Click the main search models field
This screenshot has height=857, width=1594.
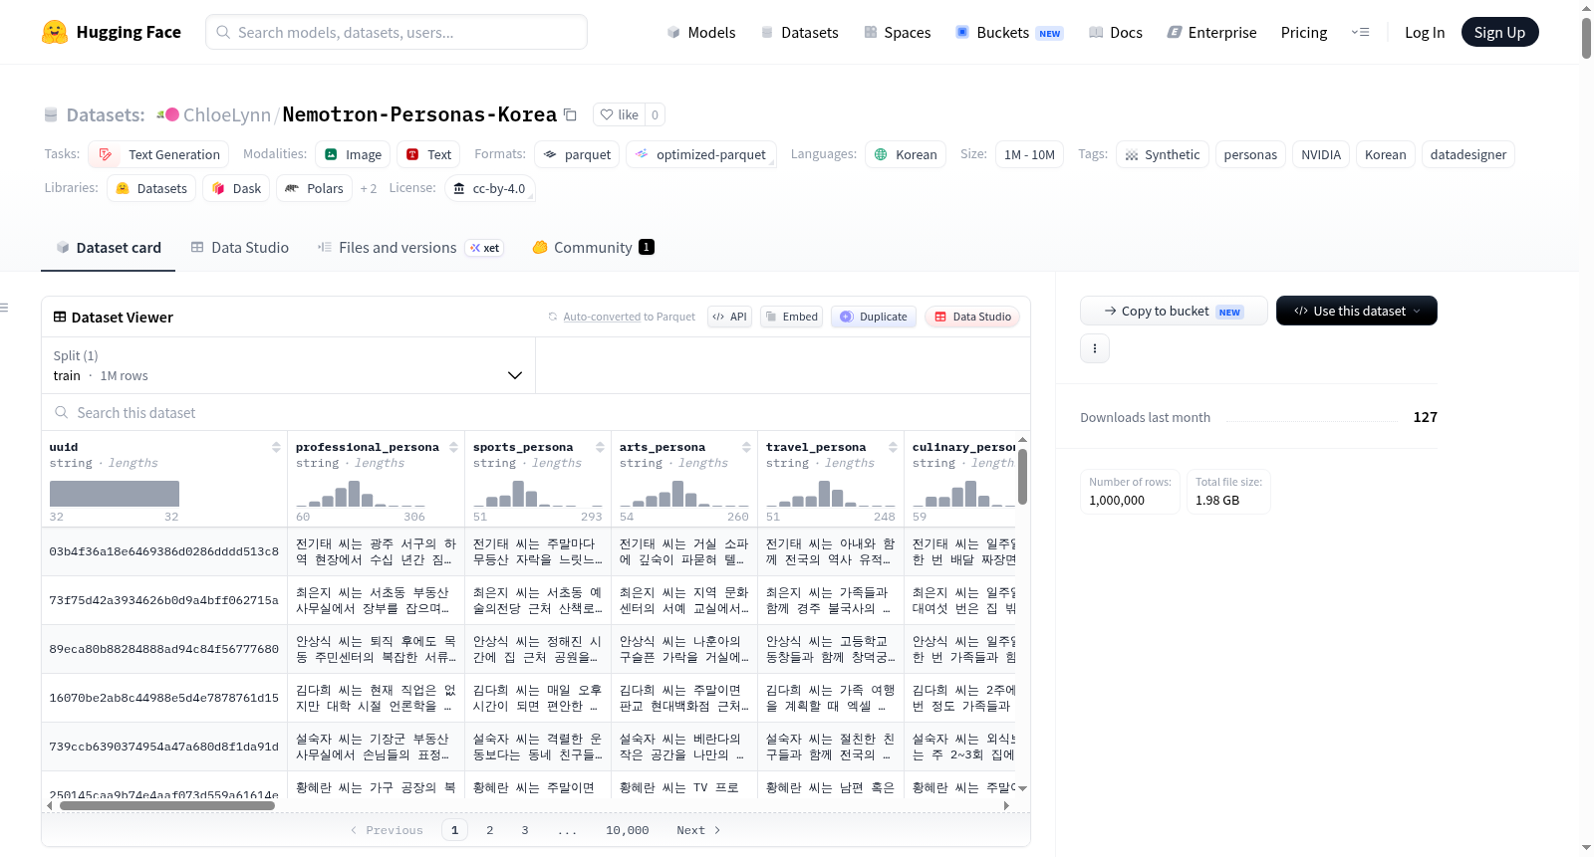(397, 32)
